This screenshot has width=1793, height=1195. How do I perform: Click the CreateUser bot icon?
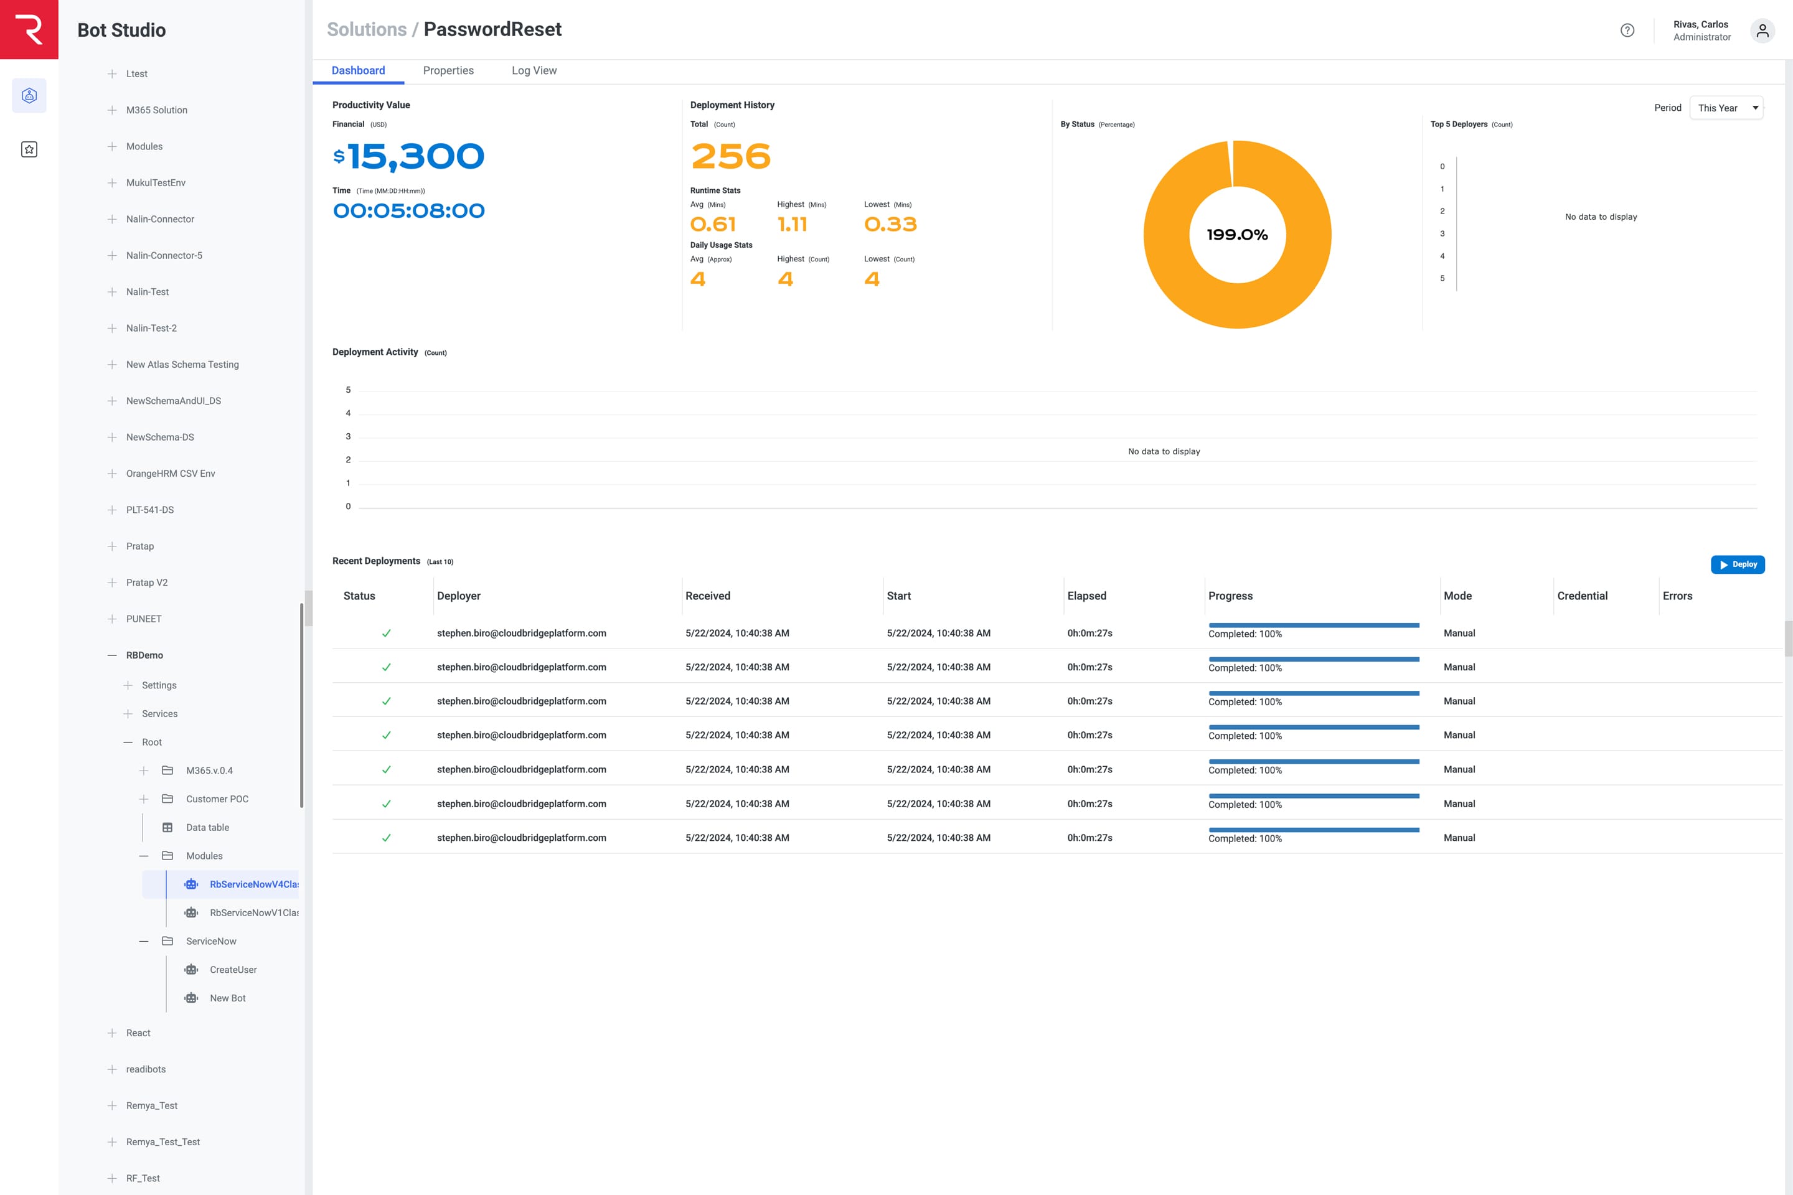click(191, 970)
